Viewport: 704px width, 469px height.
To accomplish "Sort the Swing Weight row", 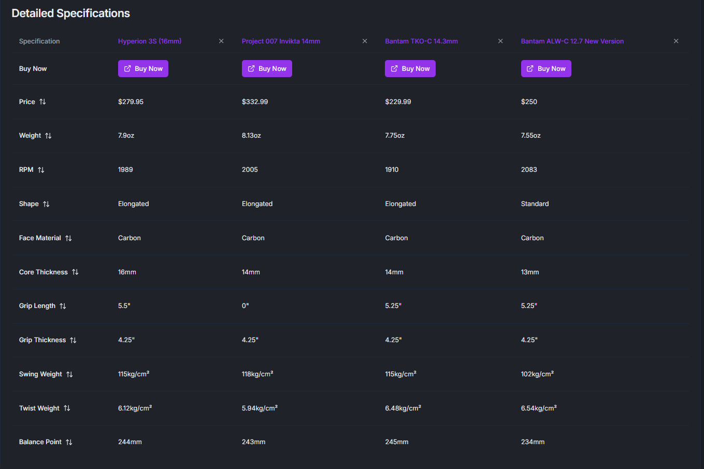I will (69, 374).
